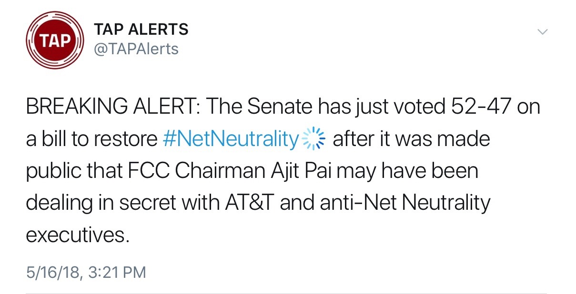
Task: Expand the tweet options chevron
Action: pyautogui.click(x=542, y=32)
